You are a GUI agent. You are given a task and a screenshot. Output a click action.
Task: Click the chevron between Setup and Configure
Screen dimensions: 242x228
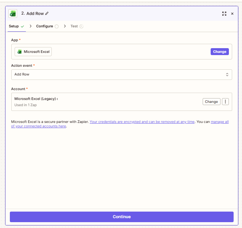31,26
